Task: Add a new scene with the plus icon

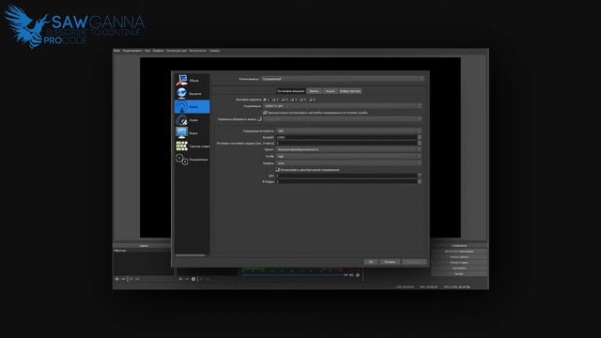Action: tap(116, 279)
